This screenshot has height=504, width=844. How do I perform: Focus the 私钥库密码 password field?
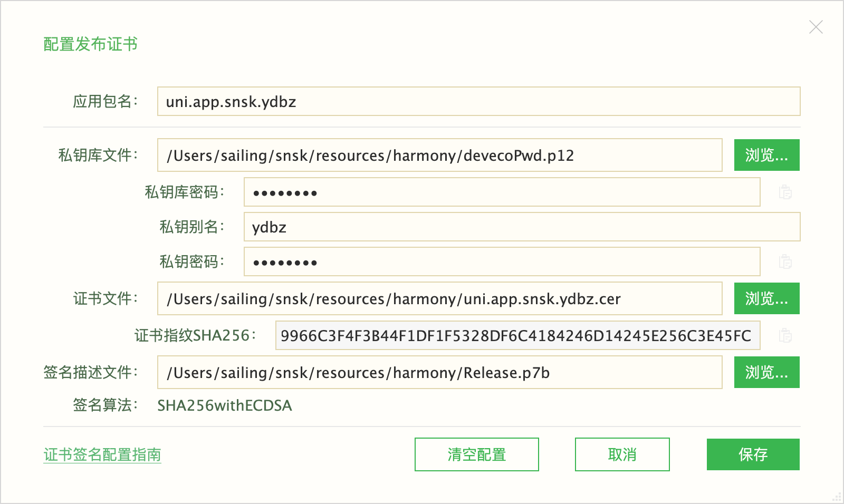[502, 192]
